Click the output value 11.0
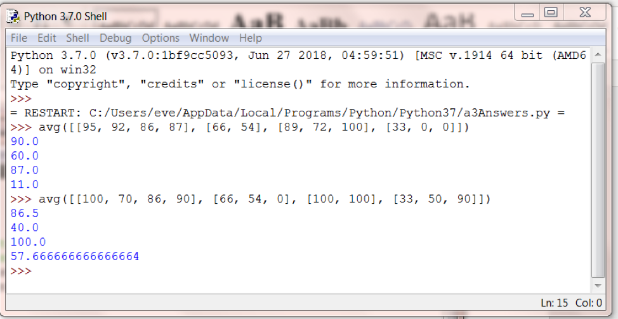Viewport: 618px width, 319px height. [25, 184]
